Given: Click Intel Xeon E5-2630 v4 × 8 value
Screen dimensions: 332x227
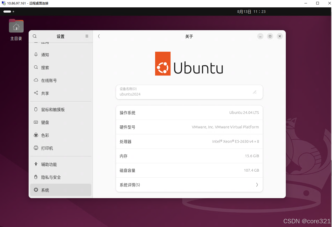Looking at the screenshot, I should tap(236, 141).
